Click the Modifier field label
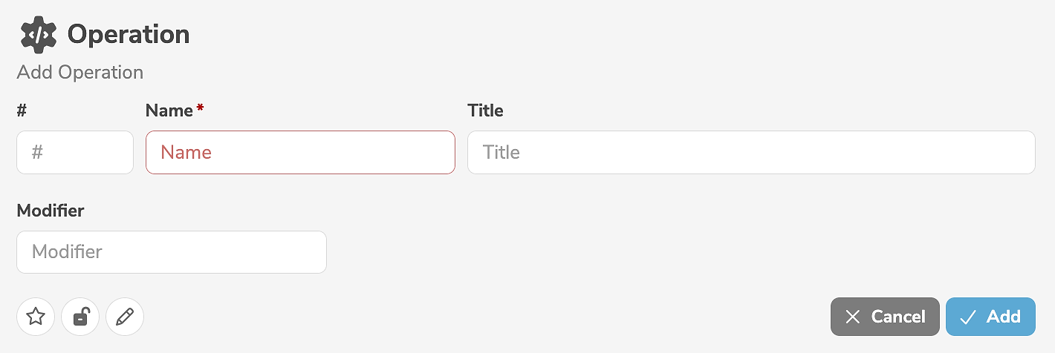This screenshot has width=1055, height=353. 51,211
